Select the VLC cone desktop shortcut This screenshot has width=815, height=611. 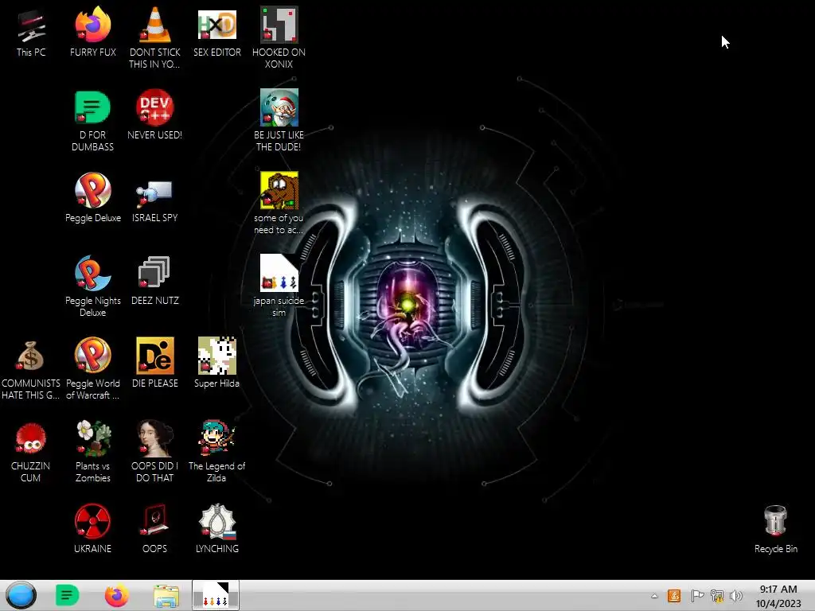click(x=155, y=37)
